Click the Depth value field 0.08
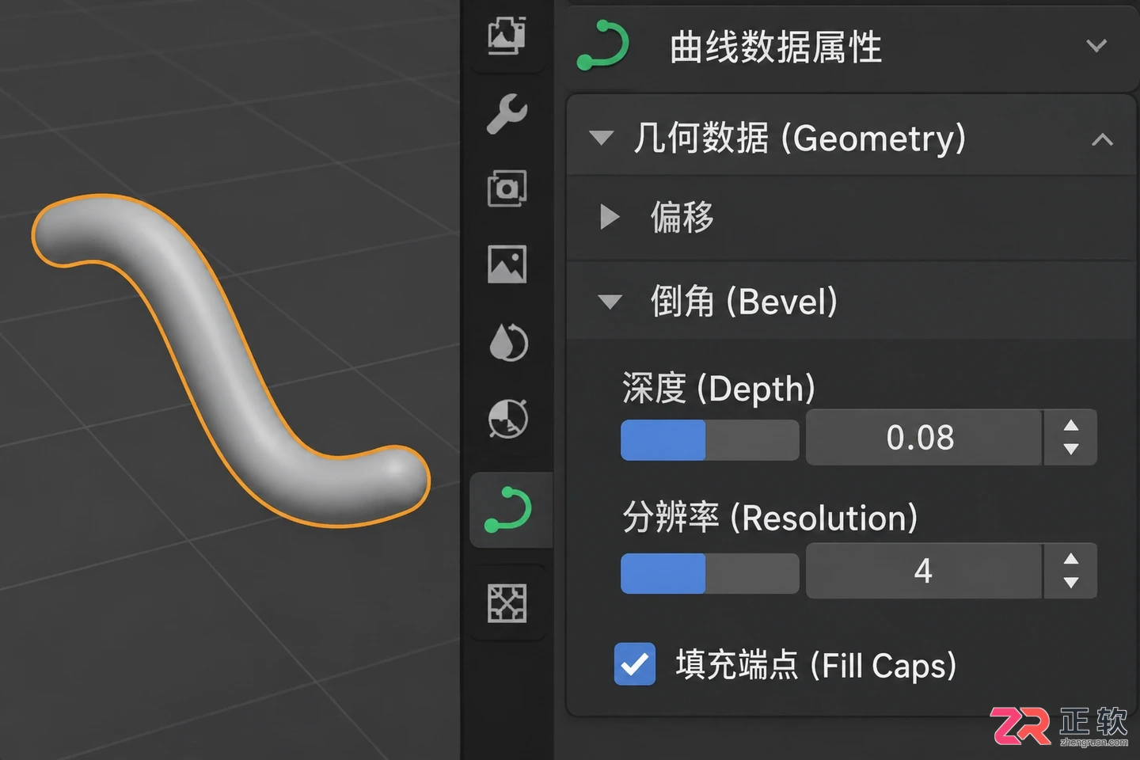Viewport: 1140px width, 760px height. [x=923, y=437]
